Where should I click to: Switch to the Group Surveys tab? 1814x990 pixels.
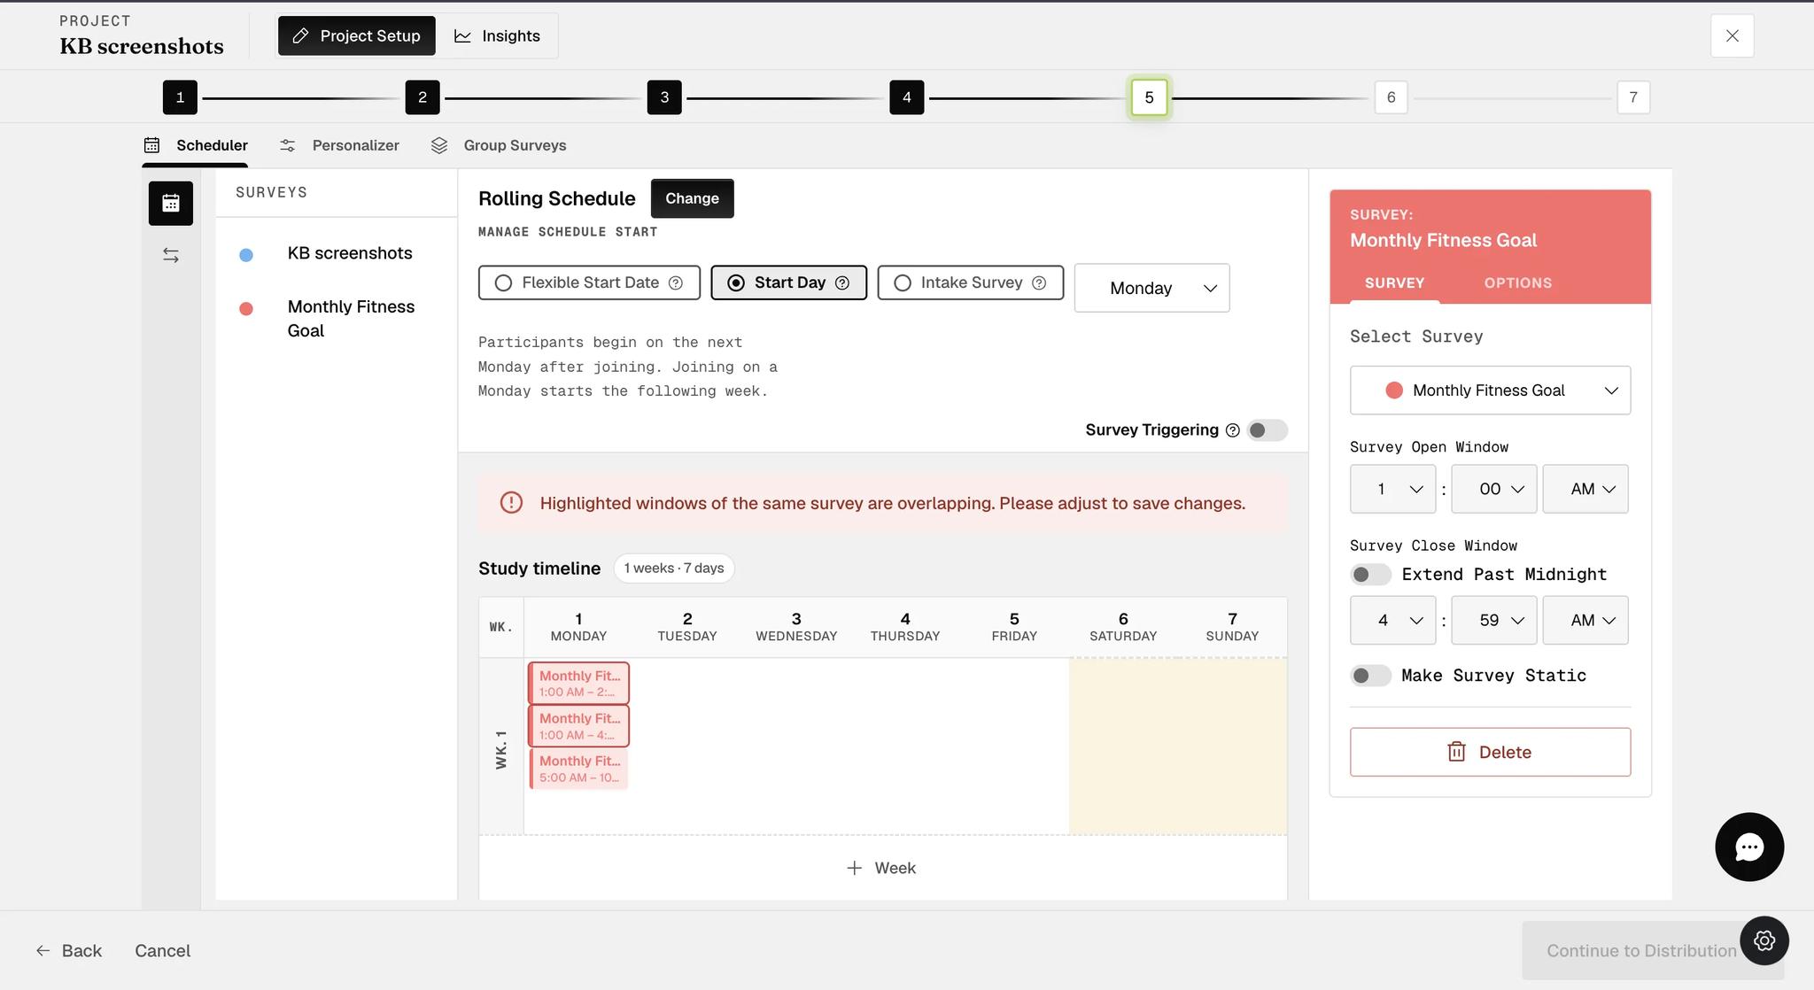[x=499, y=145]
